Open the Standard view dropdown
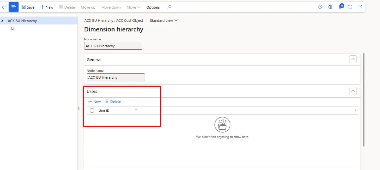Image resolution: width=380 pixels, height=170 pixels. 164,21
